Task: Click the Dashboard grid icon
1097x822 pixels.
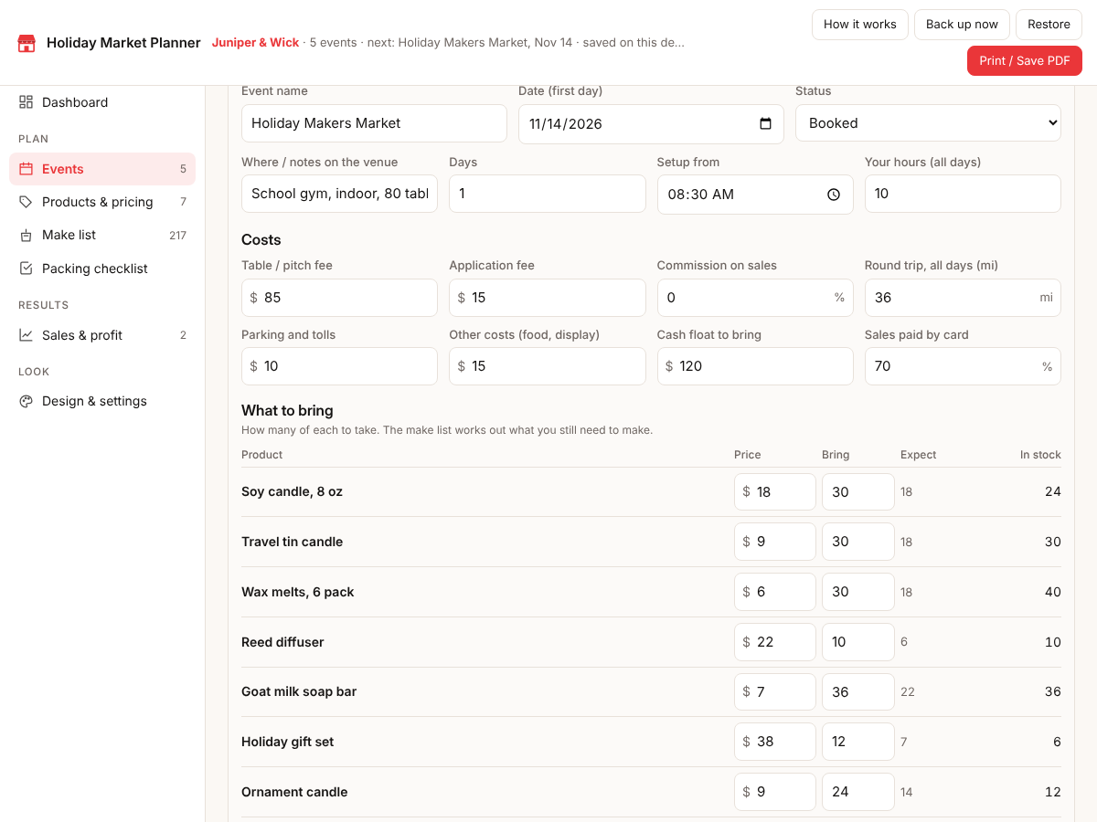Action: (x=26, y=102)
